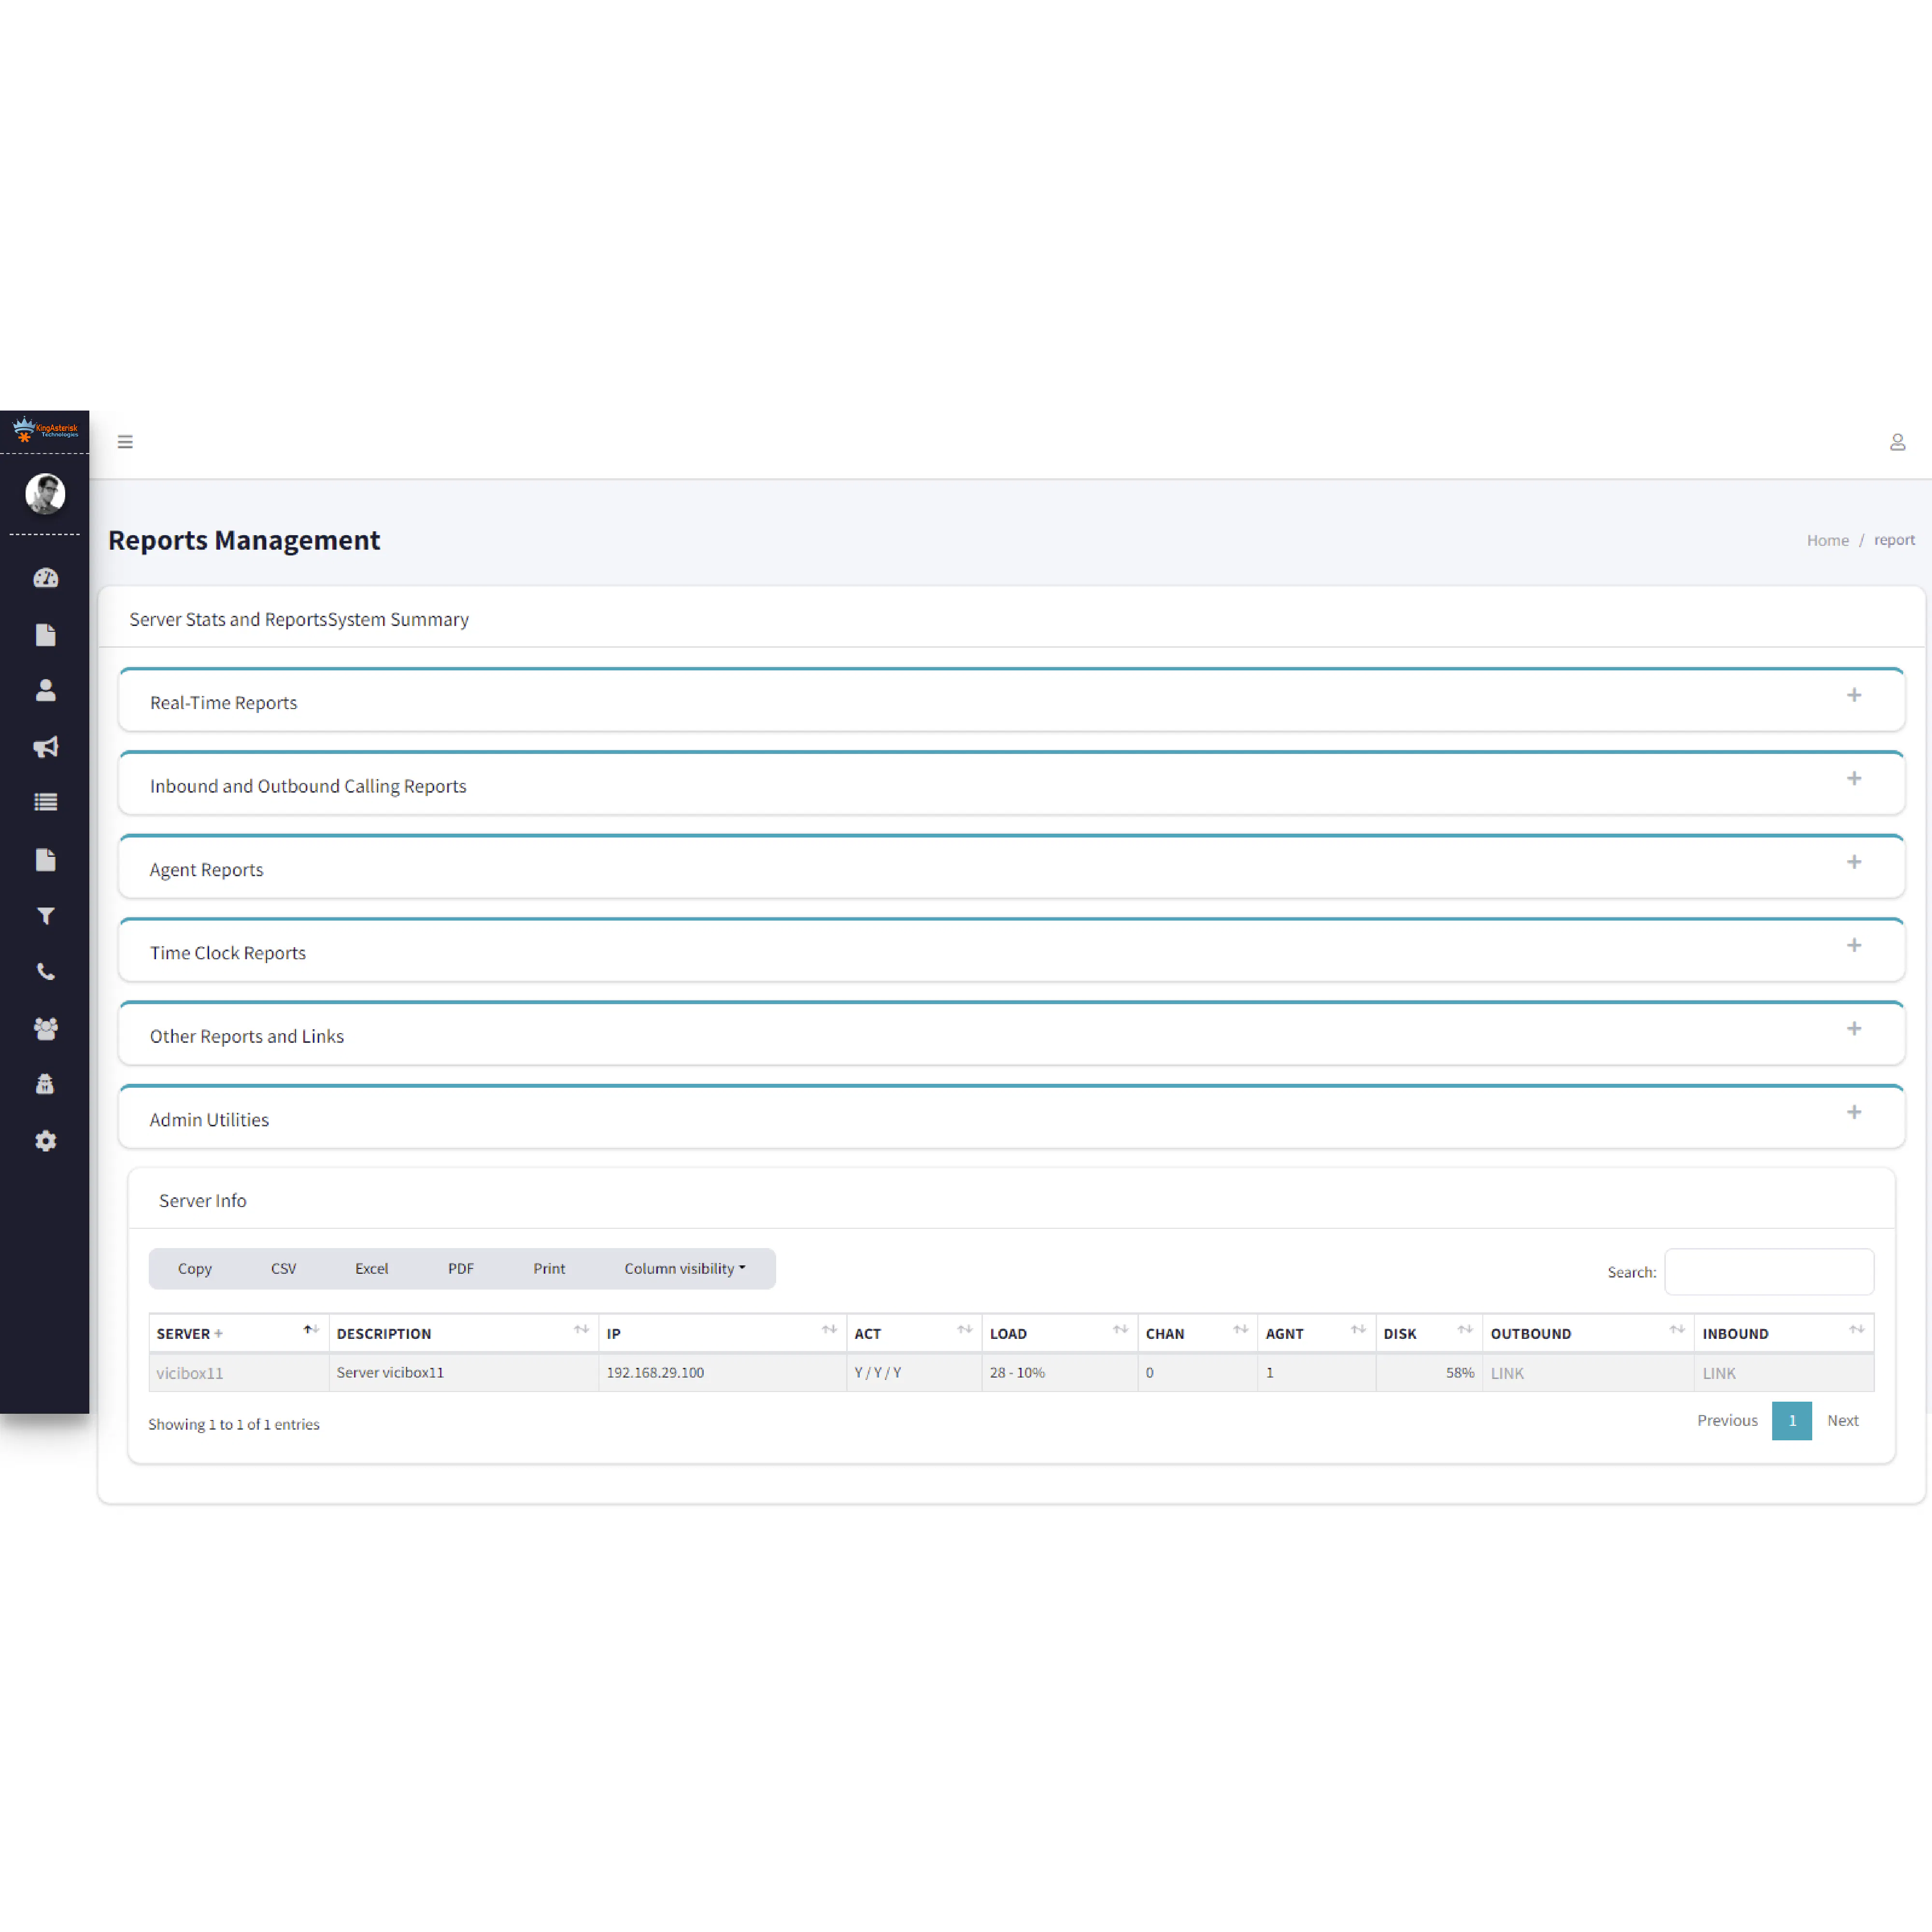Image resolution: width=1932 pixels, height=1932 pixels.
Task: Sort table by DESCRIPTION column
Action: coord(463,1333)
